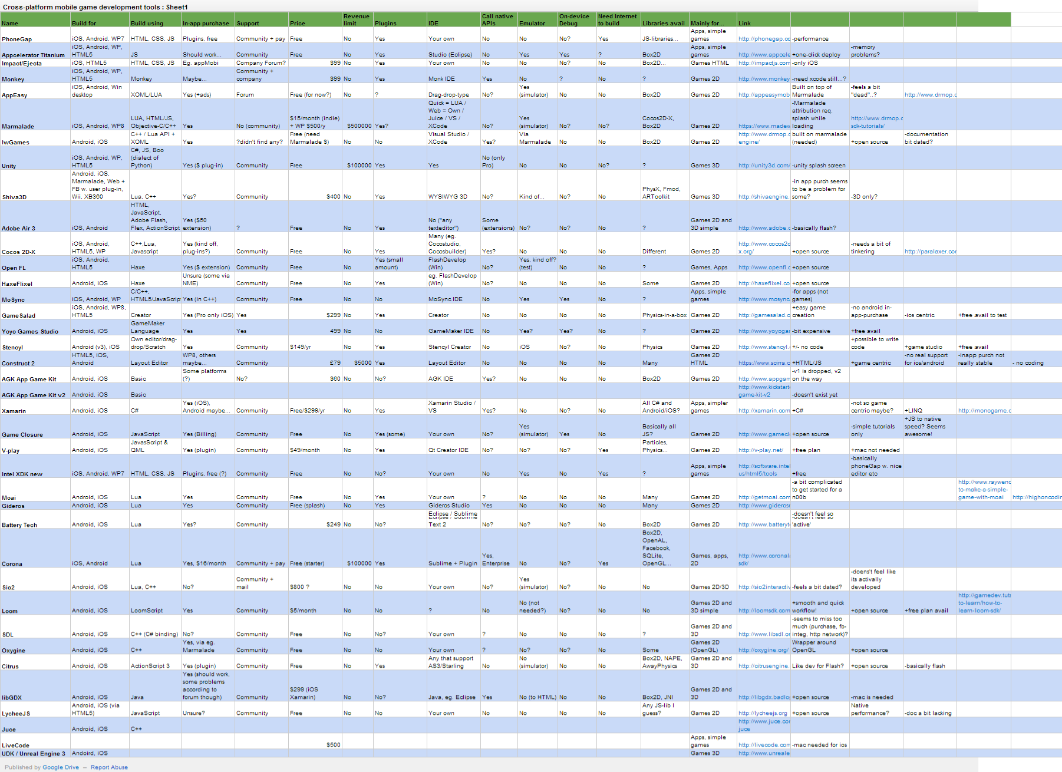Open the impactjs.com link
1062x772 pixels.
764,63
